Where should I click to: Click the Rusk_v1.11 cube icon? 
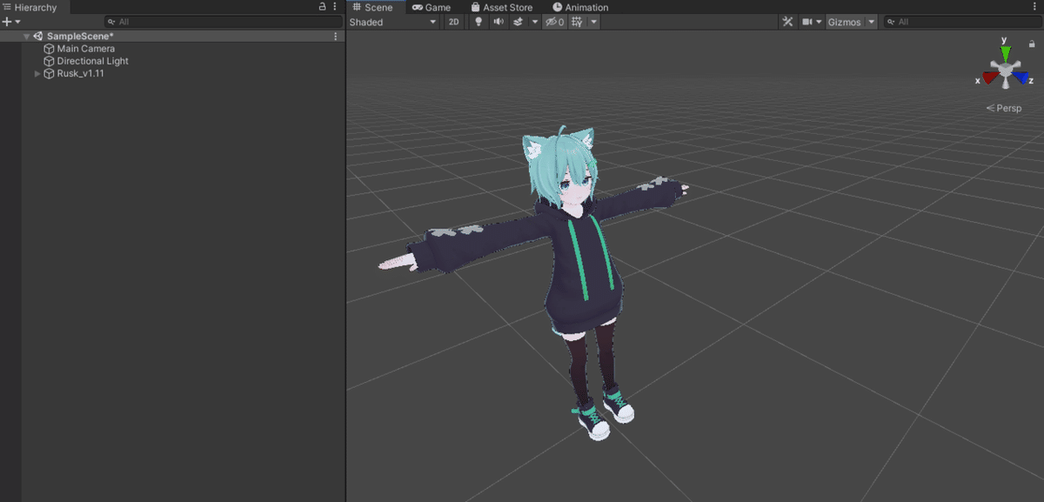(49, 73)
